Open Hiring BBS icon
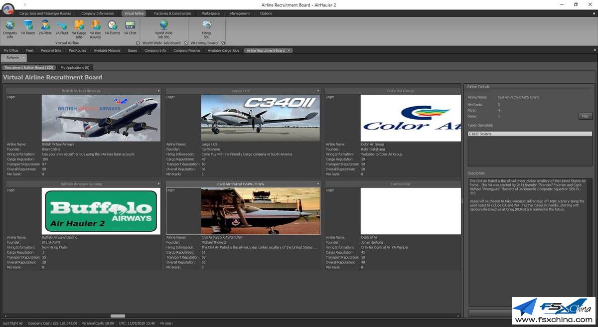598x327 pixels. pos(206,29)
